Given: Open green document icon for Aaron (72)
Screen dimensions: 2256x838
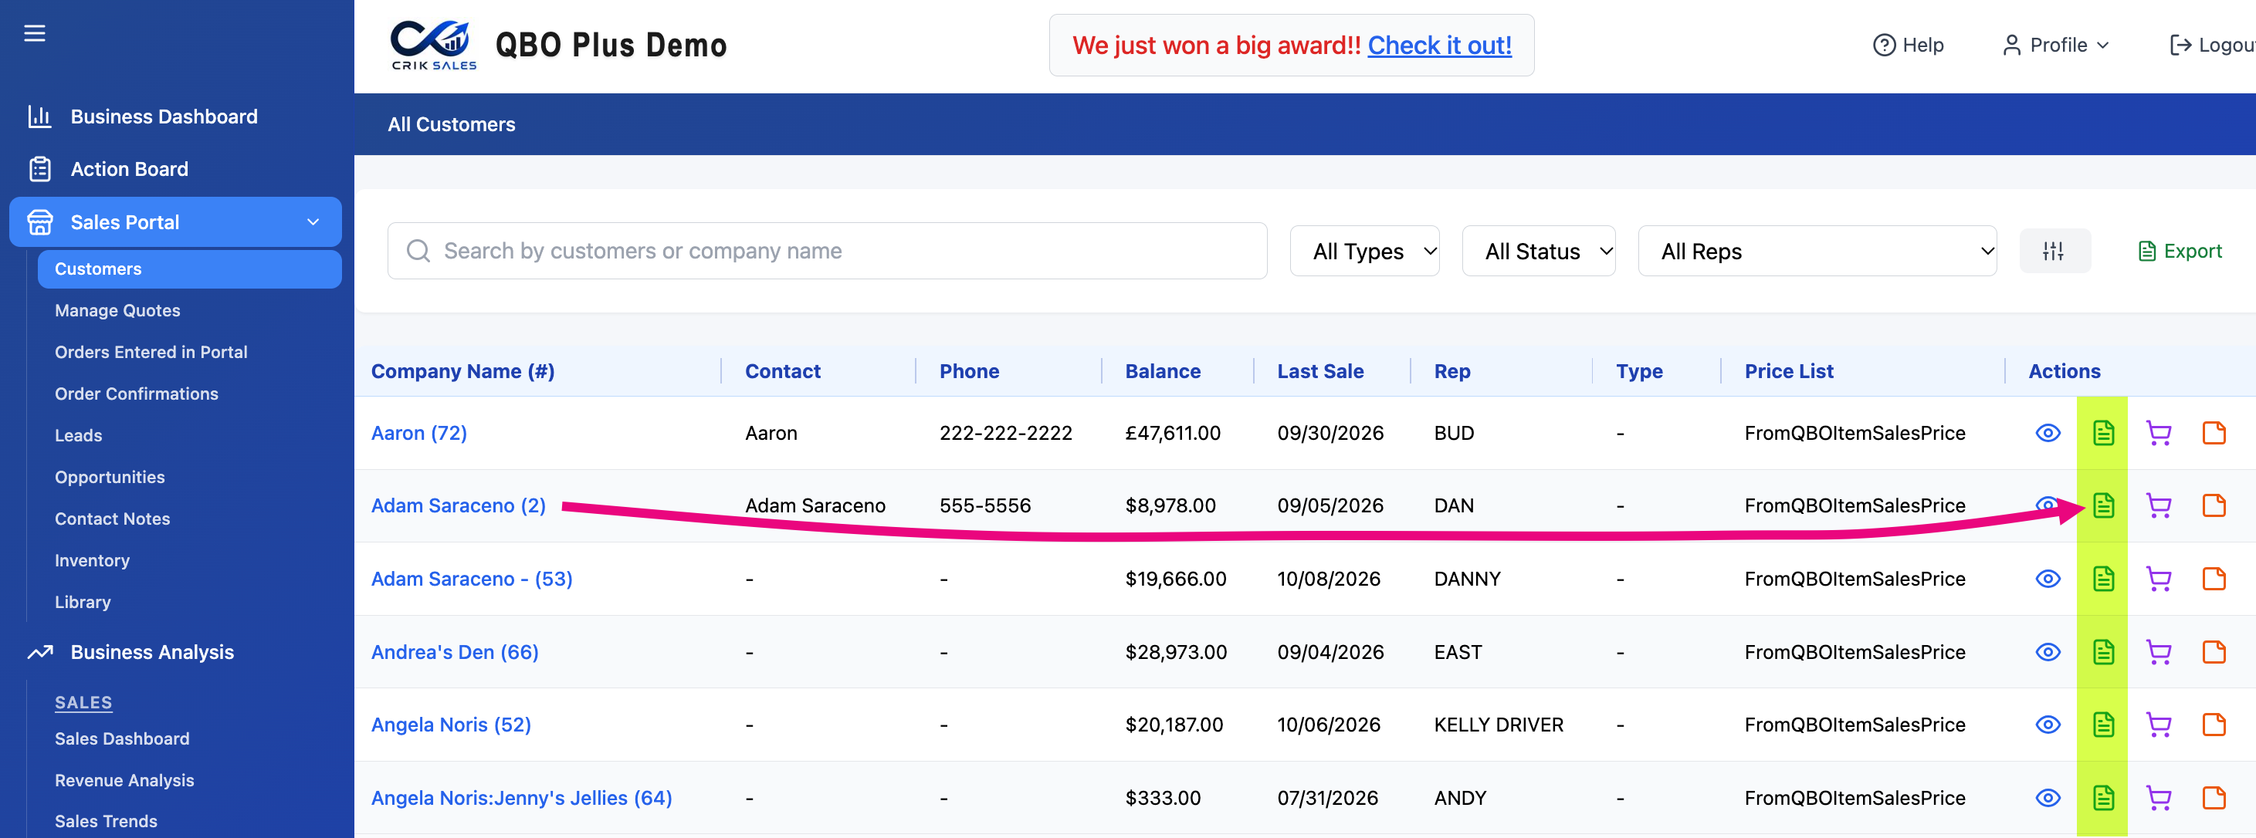Looking at the screenshot, I should tap(2102, 433).
